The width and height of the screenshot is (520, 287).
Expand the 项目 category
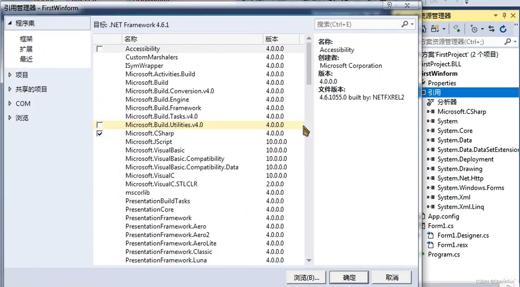10,75
